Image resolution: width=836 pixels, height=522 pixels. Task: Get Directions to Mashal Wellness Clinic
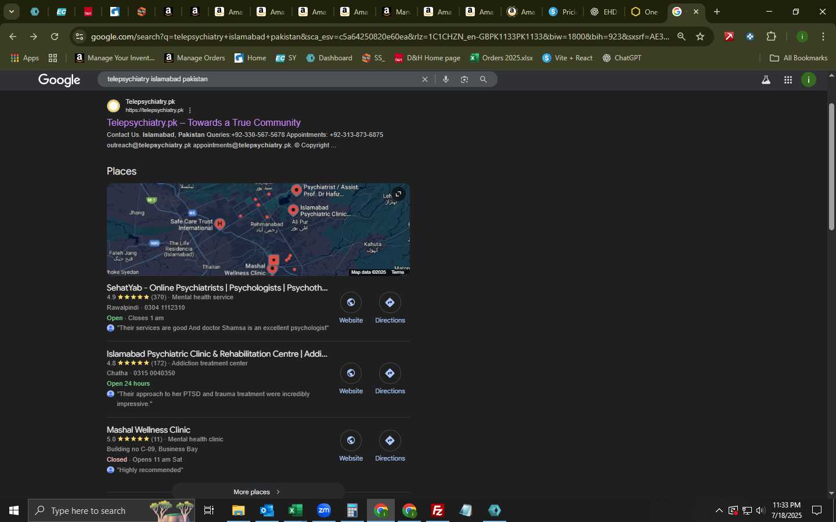click(x=390, y=440)
